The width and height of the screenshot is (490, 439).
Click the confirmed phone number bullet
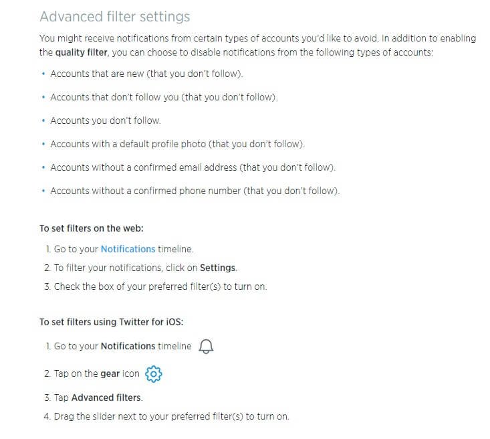[x=195, y=191]
